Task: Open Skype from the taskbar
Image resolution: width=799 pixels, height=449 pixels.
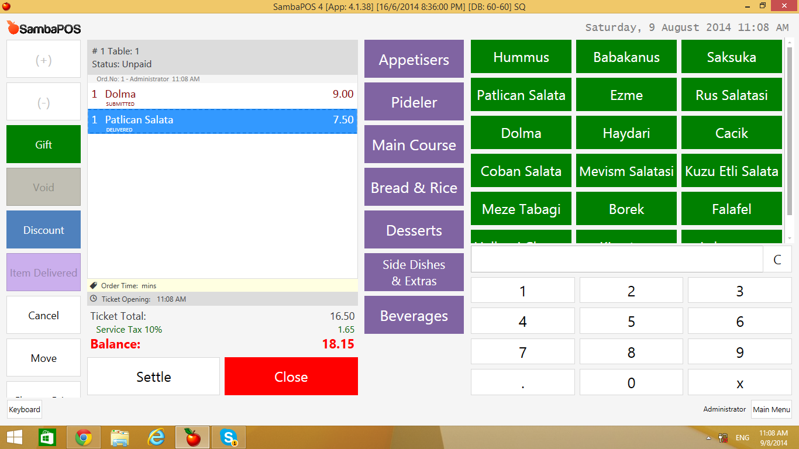Action: (x=229, y=437)
